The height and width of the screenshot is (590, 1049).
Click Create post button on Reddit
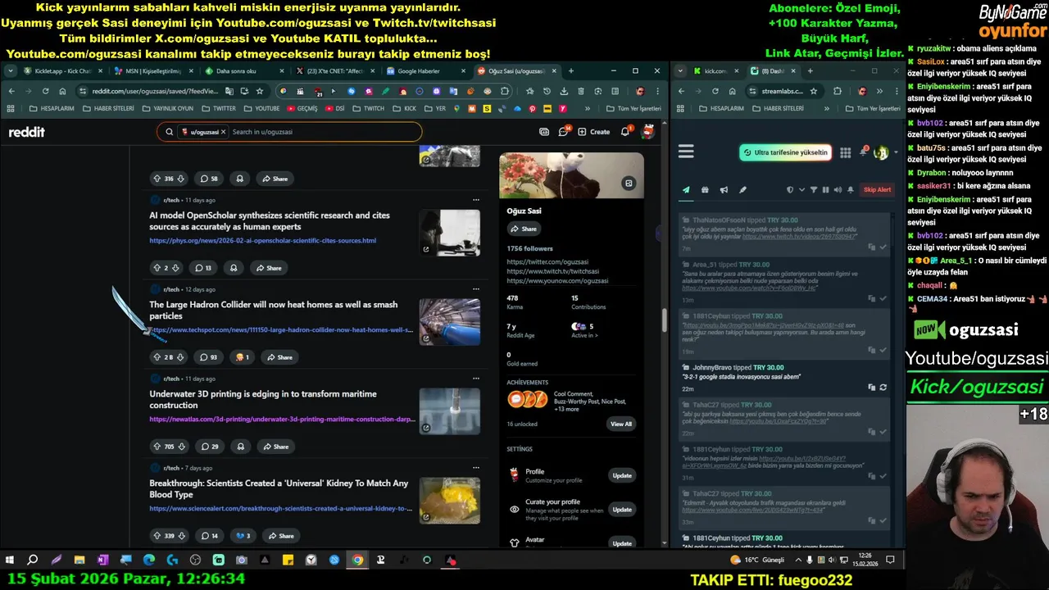(594, 131)
